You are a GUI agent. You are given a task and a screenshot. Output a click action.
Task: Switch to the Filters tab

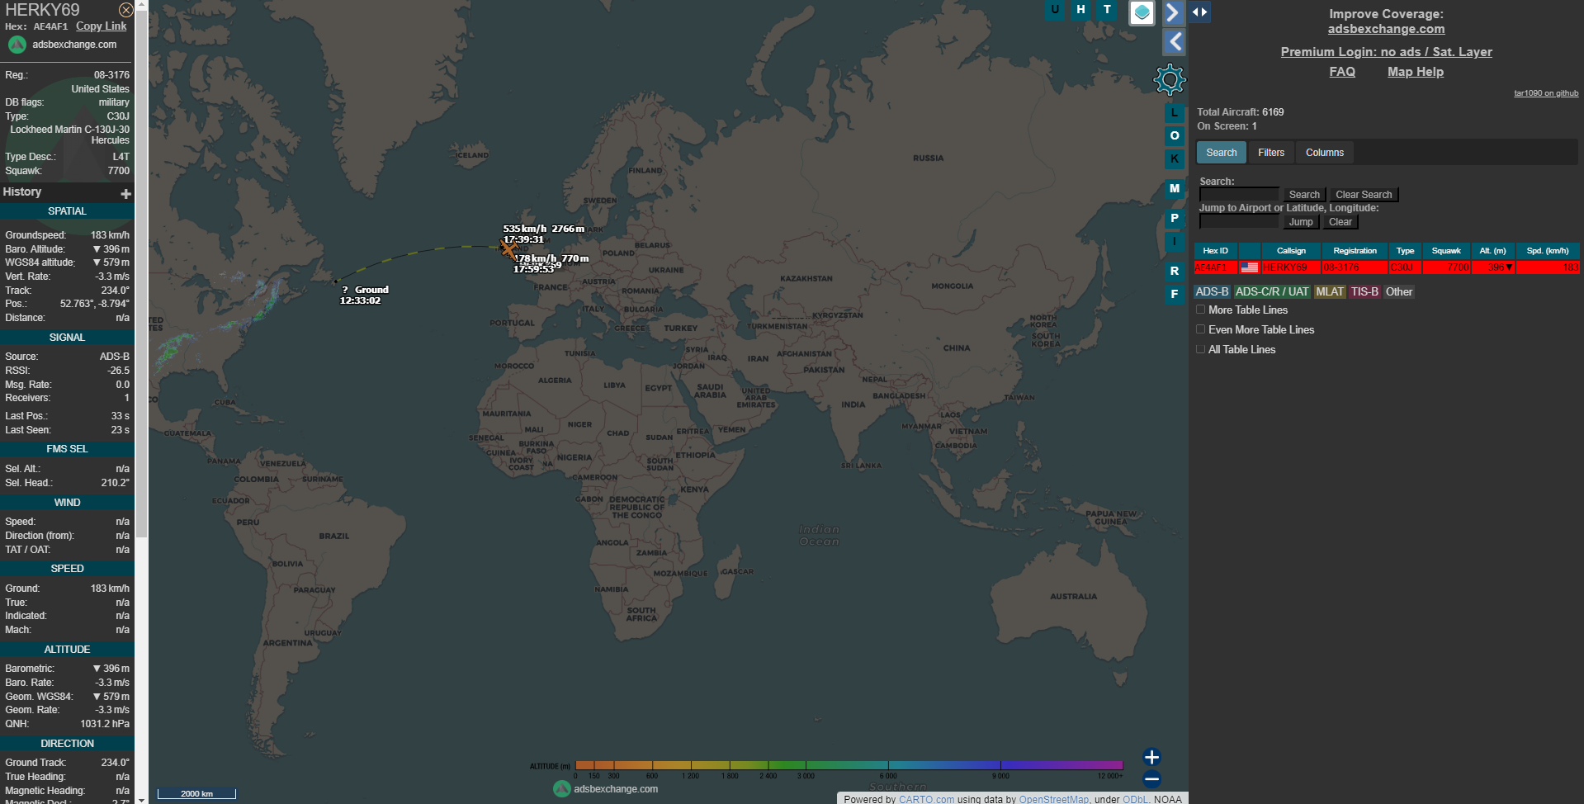(1271, 153)
